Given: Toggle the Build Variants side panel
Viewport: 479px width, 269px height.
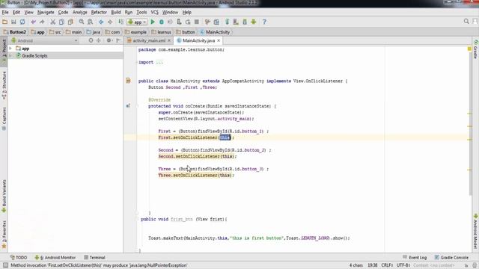Looking at the screenshot, I should (x=4, y=196).
